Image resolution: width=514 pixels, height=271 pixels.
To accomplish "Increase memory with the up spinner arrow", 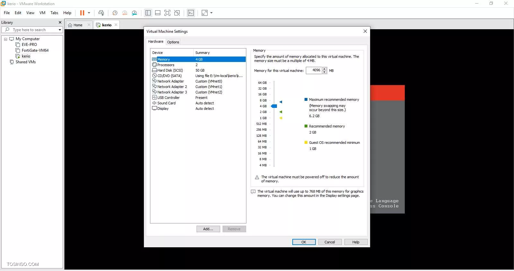I will pos(324,69).
